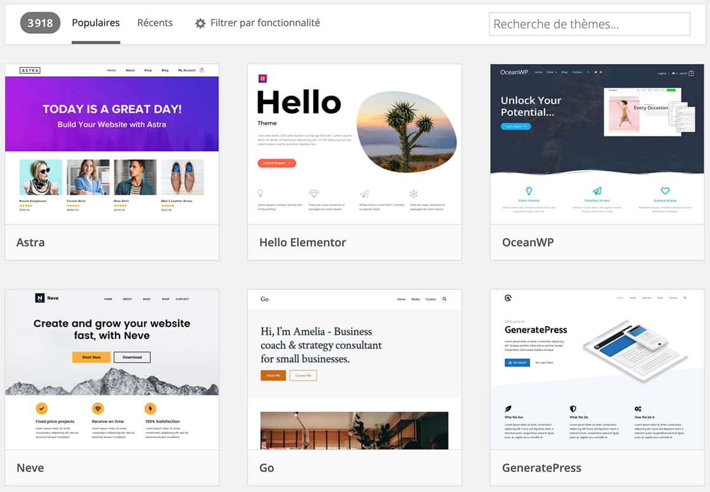Click the 3918 theme count badge

pos(40,23)
